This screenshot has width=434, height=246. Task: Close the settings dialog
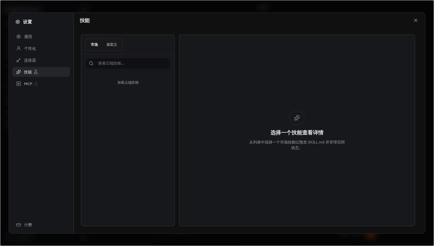click(416, 20)
